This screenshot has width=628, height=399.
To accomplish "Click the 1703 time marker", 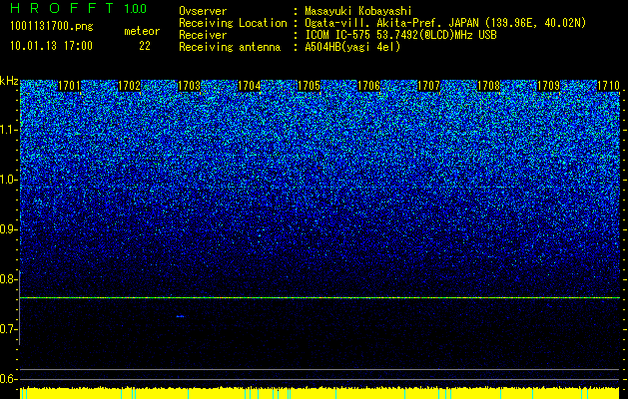I will pos(189,86).
